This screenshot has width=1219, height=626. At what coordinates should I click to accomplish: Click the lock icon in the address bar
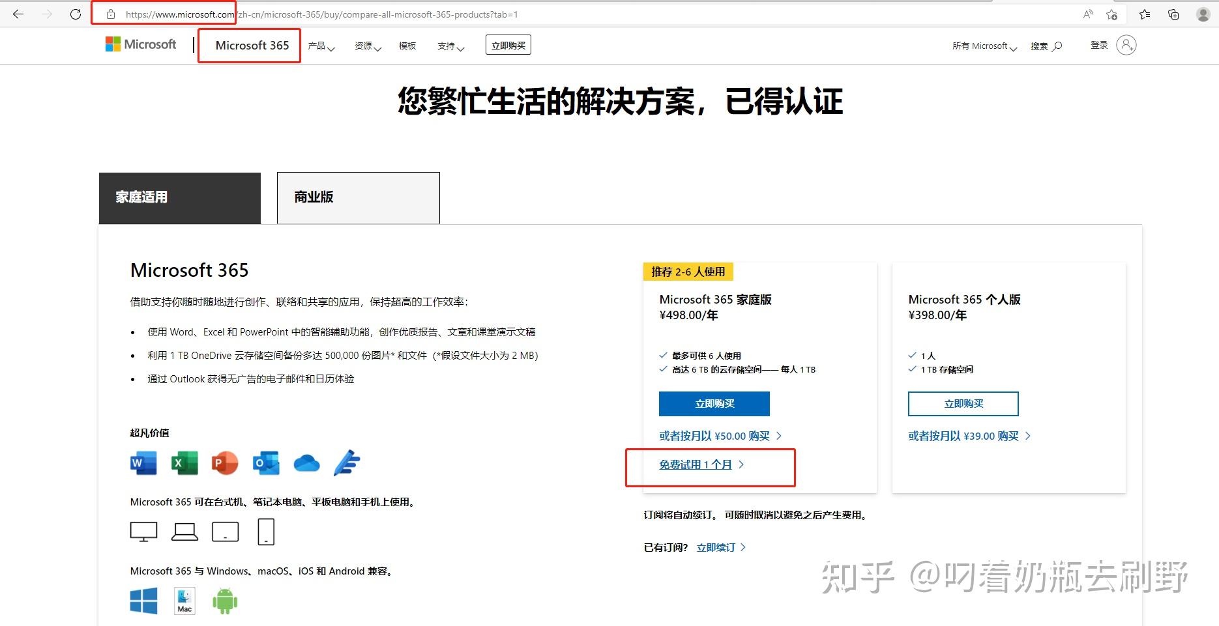tap(111, 14)
